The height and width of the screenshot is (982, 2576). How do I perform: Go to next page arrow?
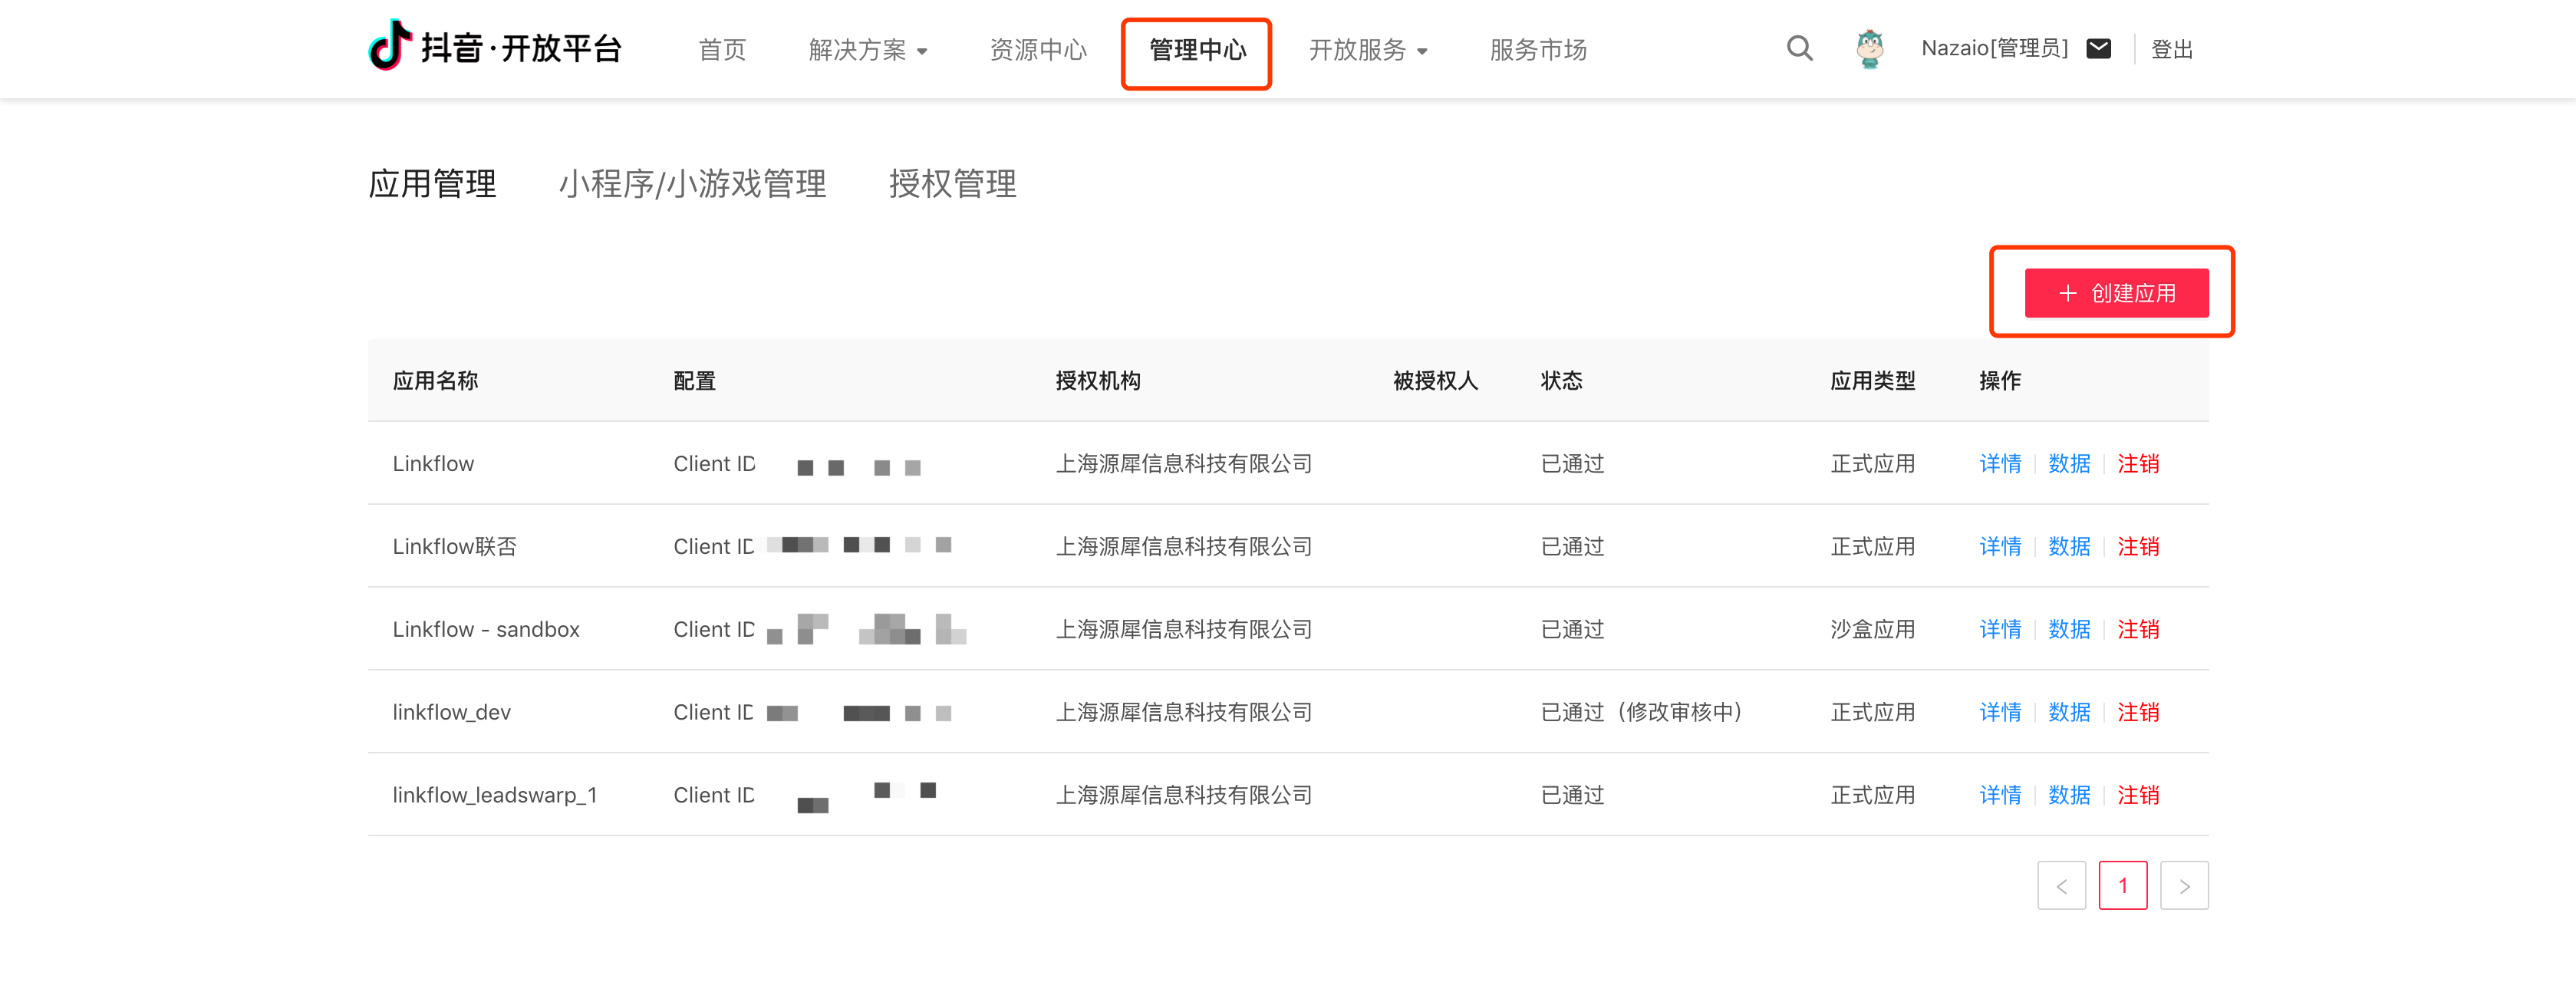[x=2183, y=885]
